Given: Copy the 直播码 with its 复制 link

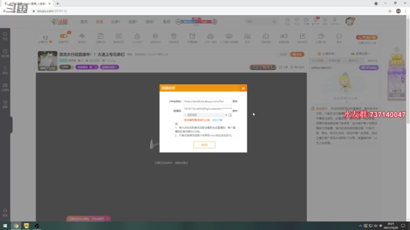Looking at the screenshot, I should (x=235, y=111).
